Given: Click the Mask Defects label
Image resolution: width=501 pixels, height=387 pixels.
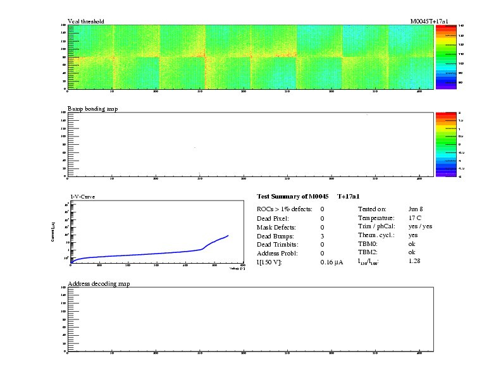Looking at the screenshot, I should pos(276,226).
